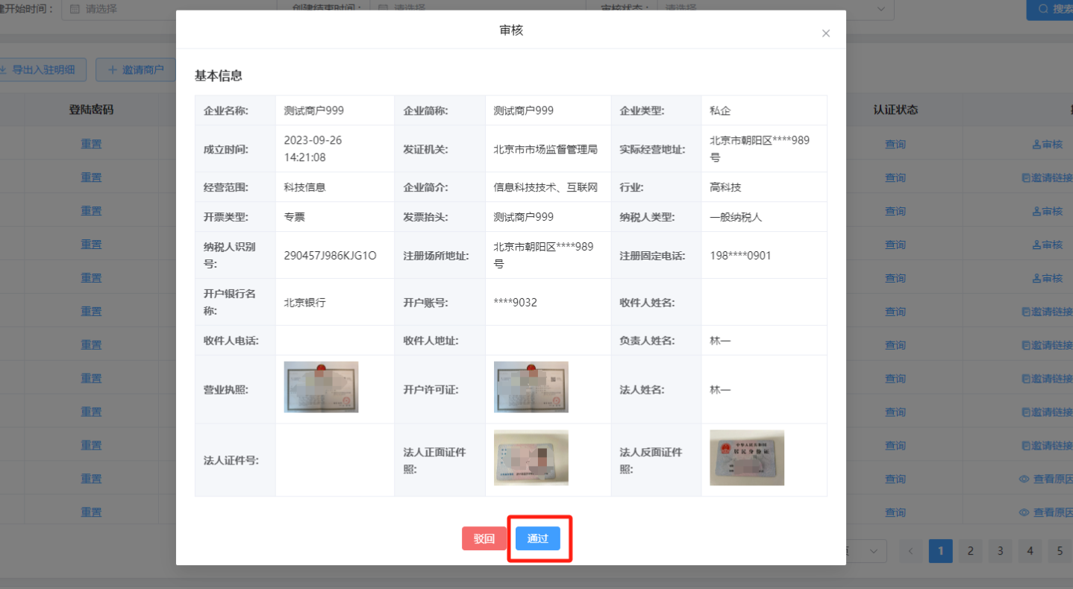This screenshot has height=589, width=1073.
Task: Click the red 驳回 reject button
Action: click(484, 538)
